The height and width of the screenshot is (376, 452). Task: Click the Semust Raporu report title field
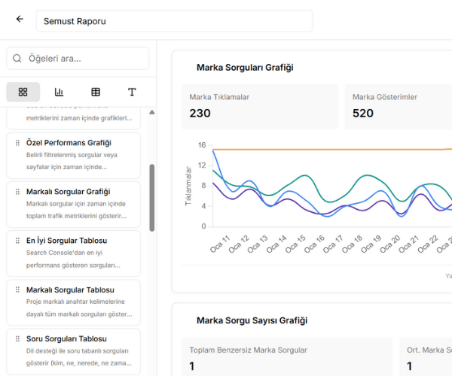coord(174,21)
